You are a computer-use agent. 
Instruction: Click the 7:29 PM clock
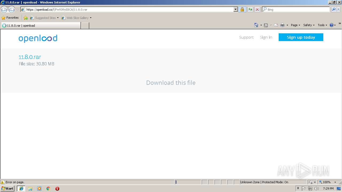click(x=328, y=189)
